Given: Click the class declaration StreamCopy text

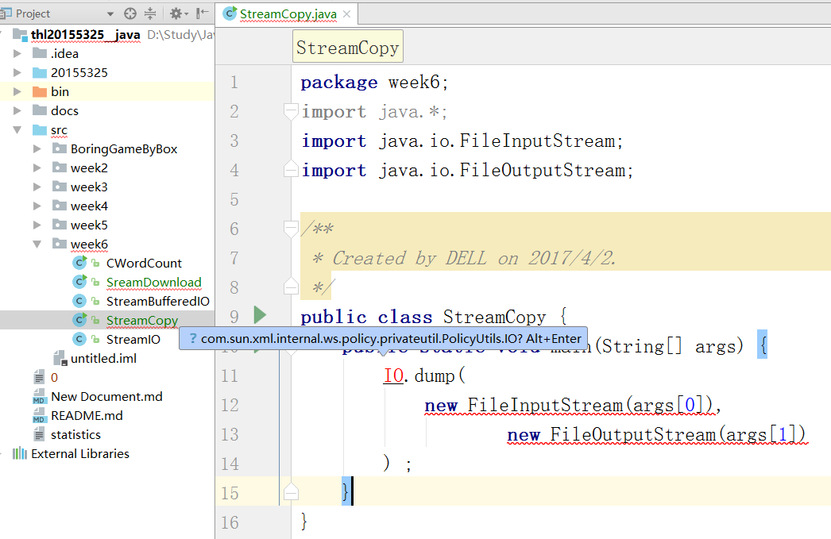Looking at the screenshot, I should click(x=494, y=318).
